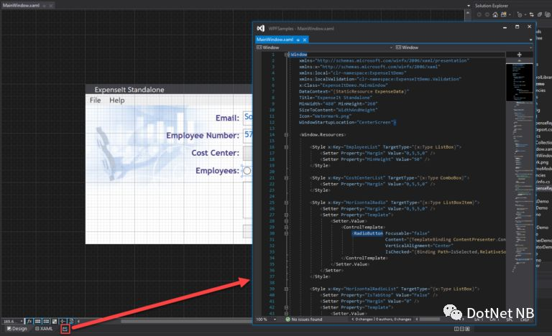Click the green No issues found checkmark
The image size is (552, 336).
tap(288, 319)
